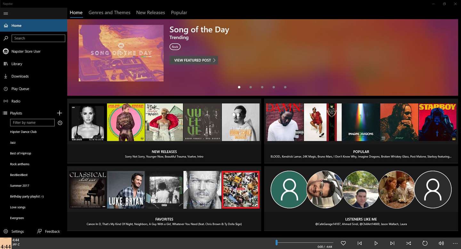The width and height of the screenshot is (461, 249).
Task: Open Starboy album cover
Action: tap(437, 122)
